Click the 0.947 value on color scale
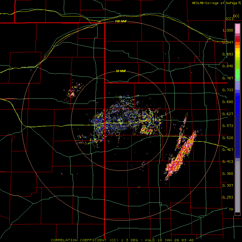 pos(228,42)
